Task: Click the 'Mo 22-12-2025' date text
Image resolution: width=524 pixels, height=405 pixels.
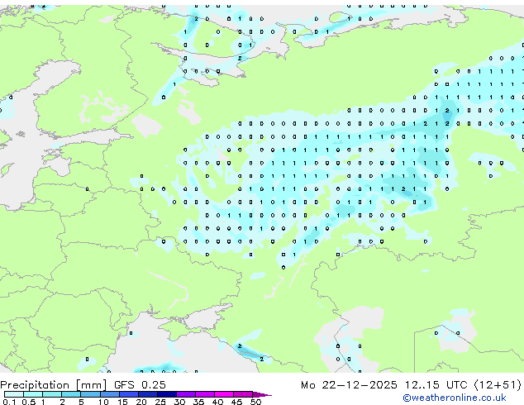Action: point(349,385)
